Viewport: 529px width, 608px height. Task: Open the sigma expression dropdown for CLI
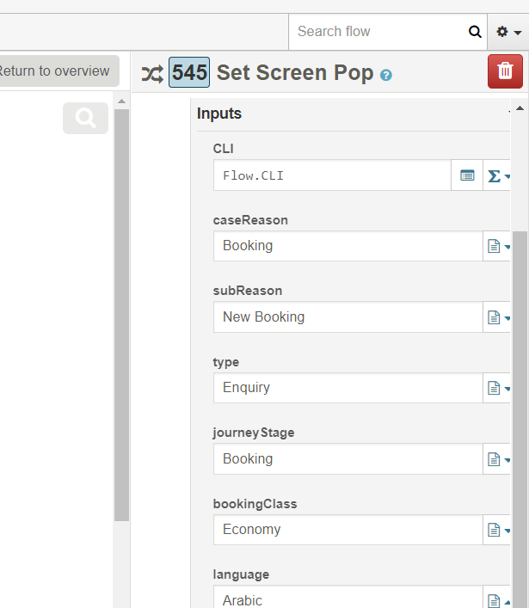[x=498, y=175]
